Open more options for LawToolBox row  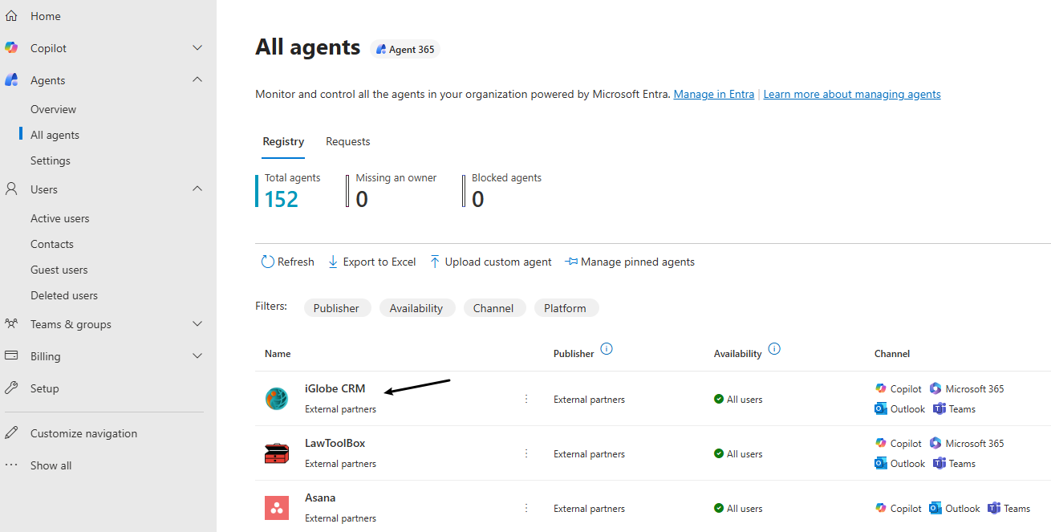coord(526,453)
